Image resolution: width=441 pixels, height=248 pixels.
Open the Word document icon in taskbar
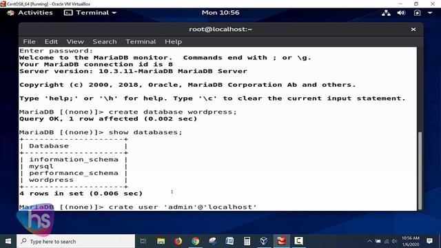point(229,241)
